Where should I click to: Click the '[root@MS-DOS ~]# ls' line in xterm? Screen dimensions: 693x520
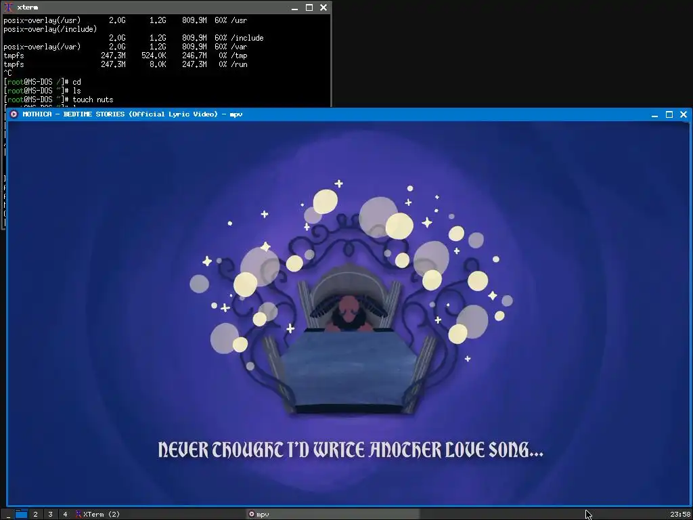pos(43,91)
